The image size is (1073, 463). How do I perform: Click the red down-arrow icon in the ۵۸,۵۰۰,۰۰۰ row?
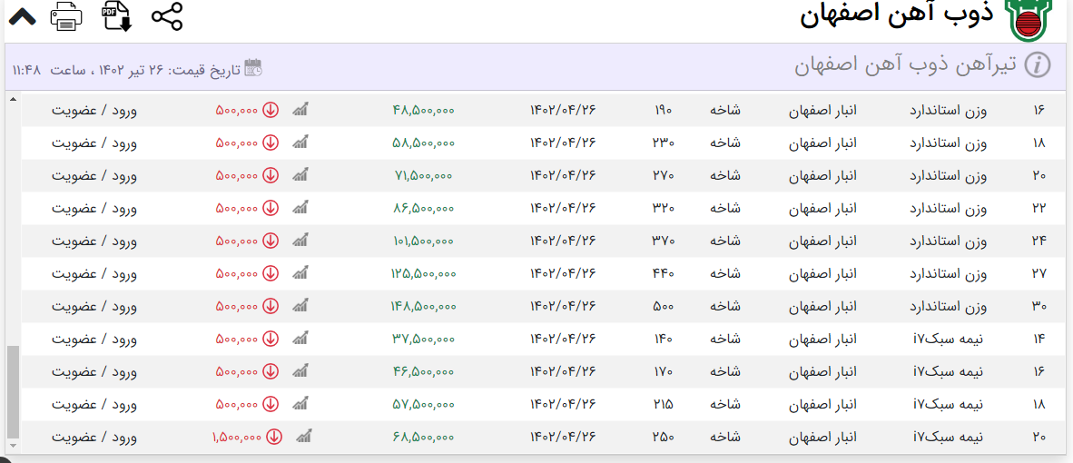click(x=271, y=143)
